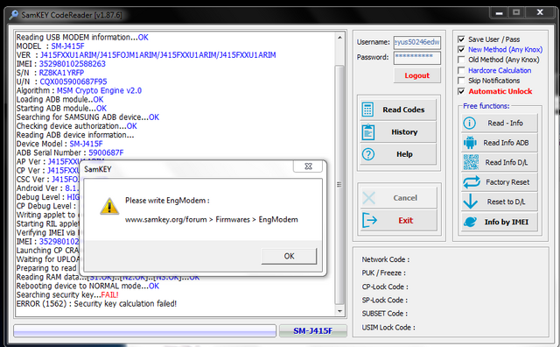Click the info circle icon for Read - Info
This screenshot has width=560, height=347.
point(469,123)
